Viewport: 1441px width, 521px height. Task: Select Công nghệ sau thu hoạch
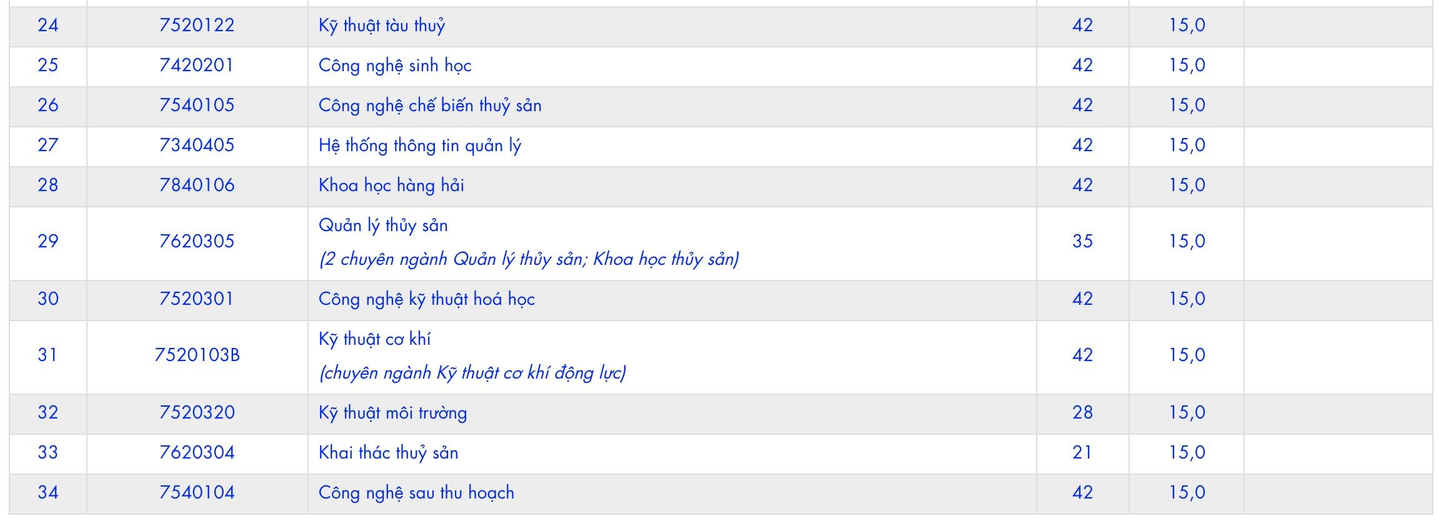tap(416, 493)
